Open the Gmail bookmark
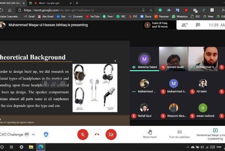The height and width of the screenshot is (151, 225). [30, 16]
